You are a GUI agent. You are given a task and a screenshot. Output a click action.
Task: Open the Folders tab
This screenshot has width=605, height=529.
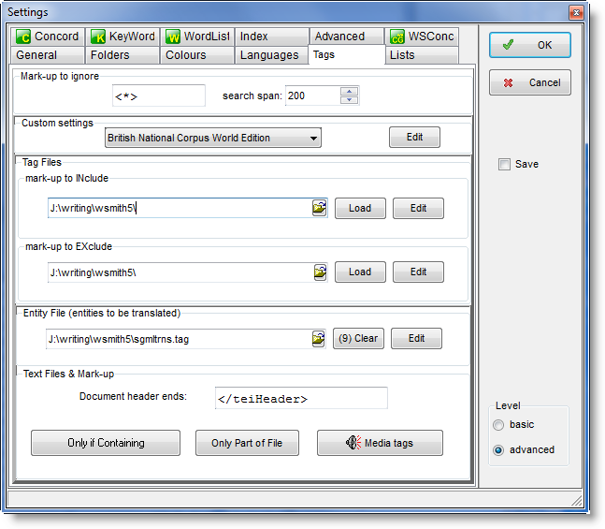(122, 55)
